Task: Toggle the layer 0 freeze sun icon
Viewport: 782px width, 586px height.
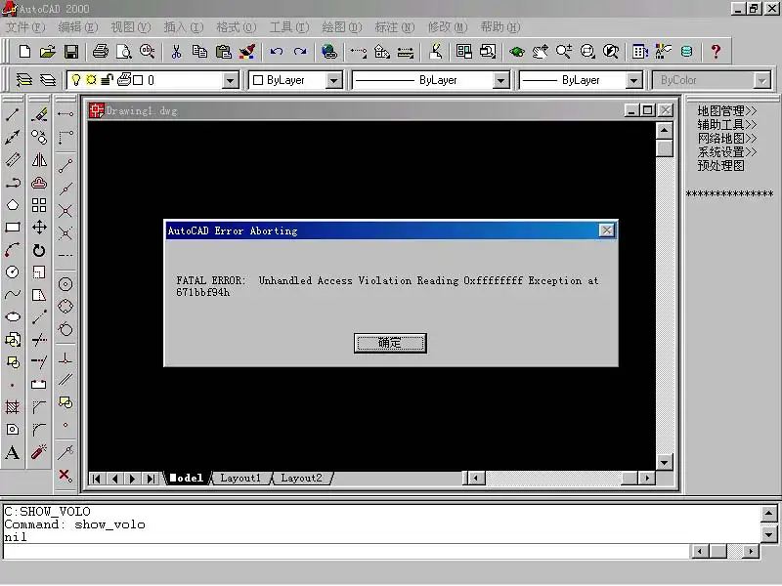Action: coord(91,80)
